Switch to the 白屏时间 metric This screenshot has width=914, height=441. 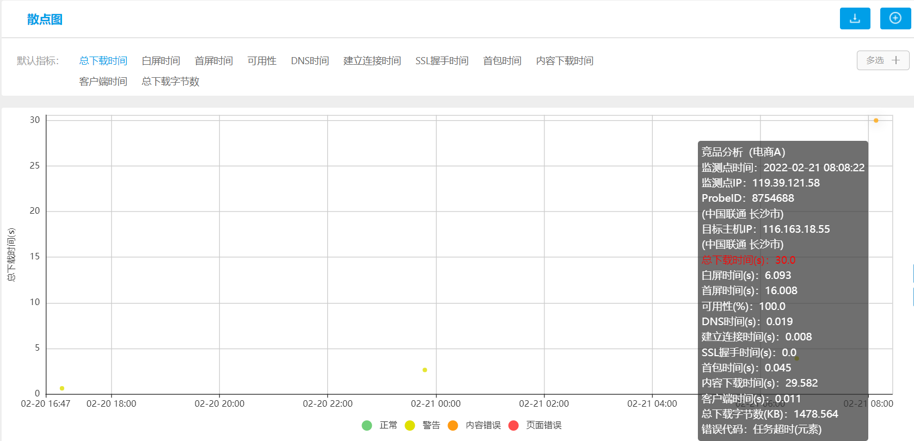tap(161, 61)
